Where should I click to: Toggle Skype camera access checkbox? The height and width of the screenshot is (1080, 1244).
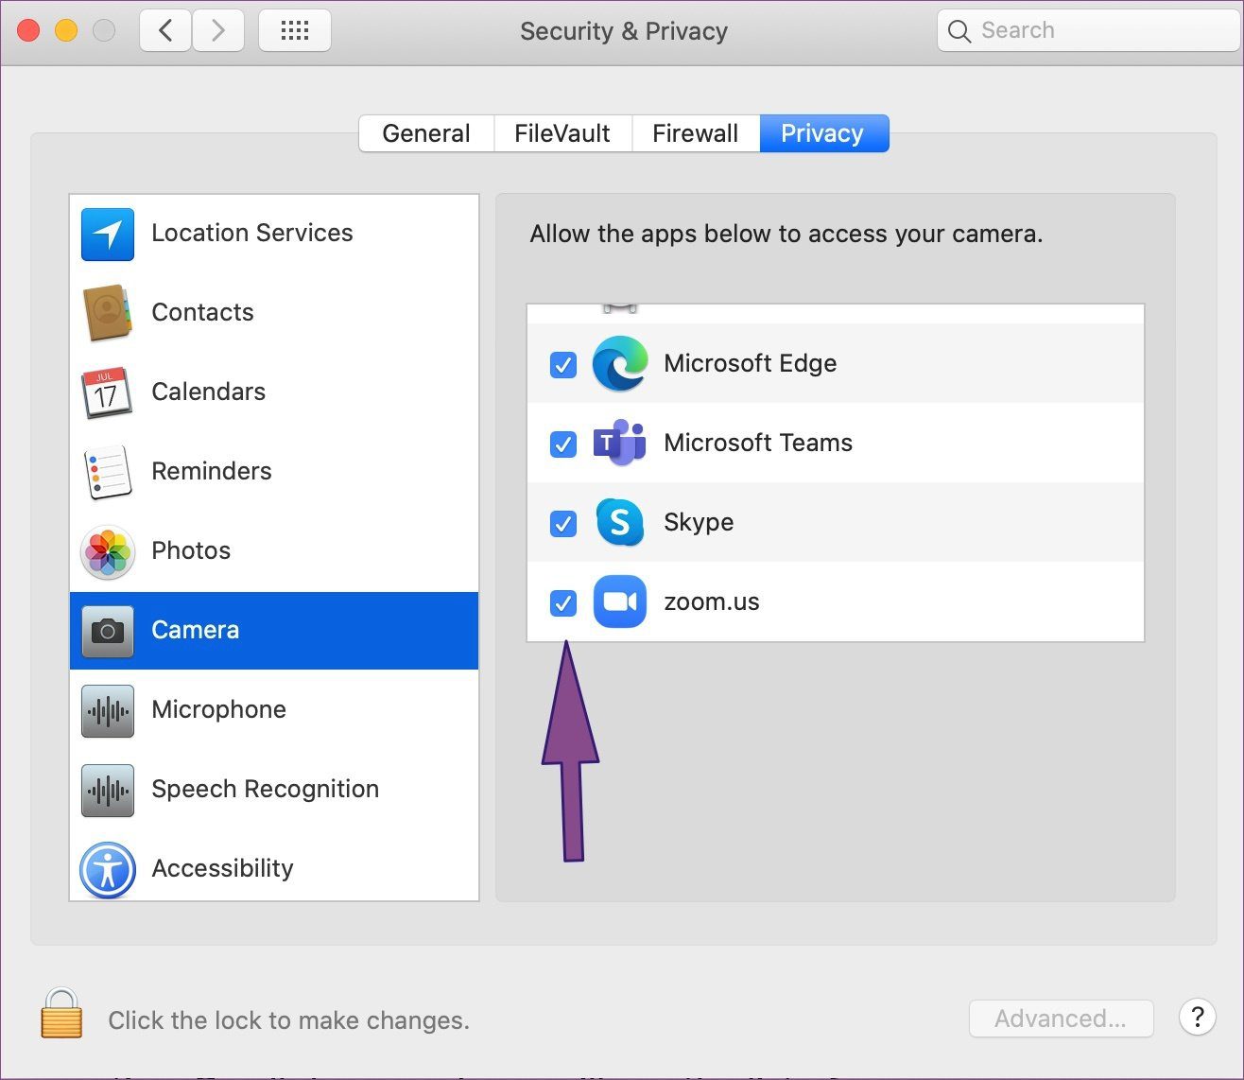[563, 523]
